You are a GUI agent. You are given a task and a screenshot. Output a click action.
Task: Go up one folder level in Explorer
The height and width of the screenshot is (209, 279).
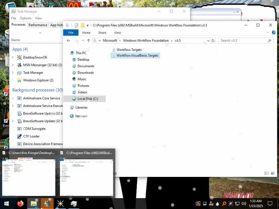coord(89,41)
